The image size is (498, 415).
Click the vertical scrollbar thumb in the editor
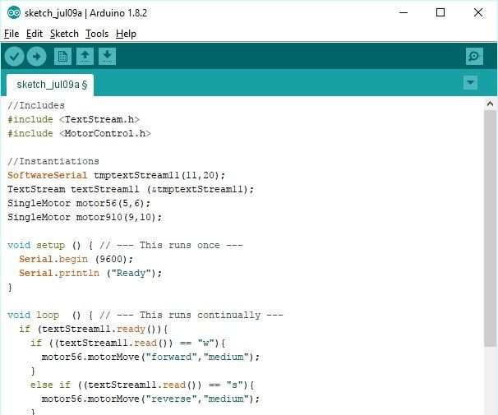click(x=490, y=228)
